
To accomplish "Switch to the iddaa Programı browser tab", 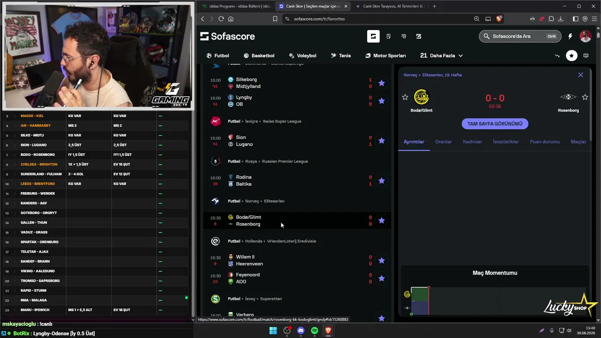I will (235, 6).
